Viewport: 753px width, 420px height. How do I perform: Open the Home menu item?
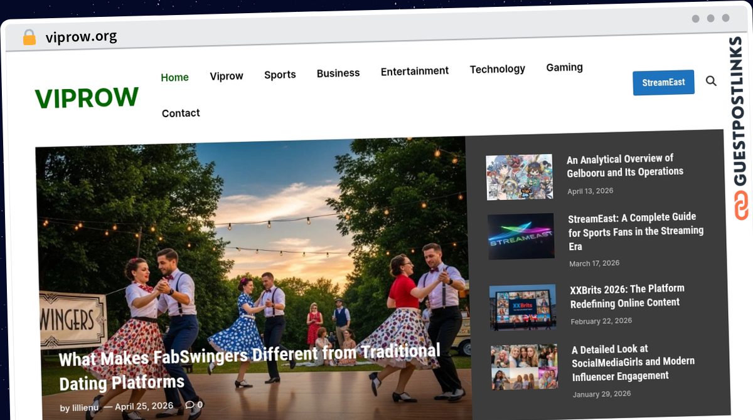click(174, 78)
